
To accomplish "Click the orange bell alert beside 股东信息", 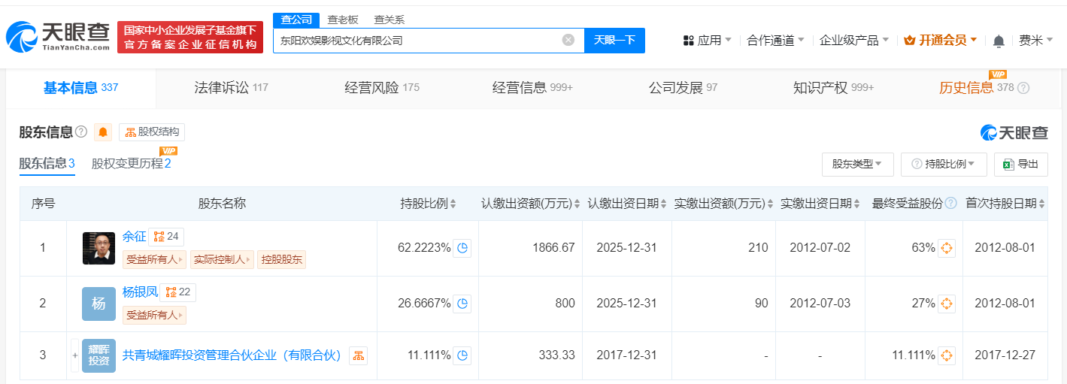I will pyautogui.click(x=103, y=132).
